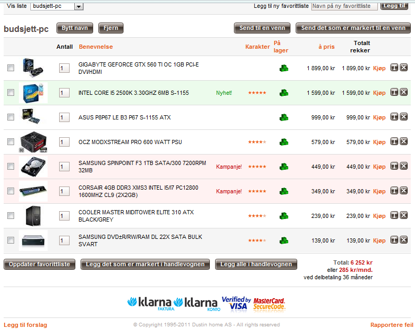Click Legg det som er markert i handlevognen
415x329 pixels.
(x=145, y=265)
